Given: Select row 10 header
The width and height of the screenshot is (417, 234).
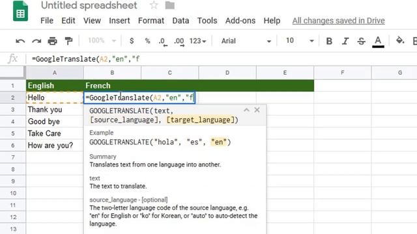Looking at the screenshot, I should [13, 193].
